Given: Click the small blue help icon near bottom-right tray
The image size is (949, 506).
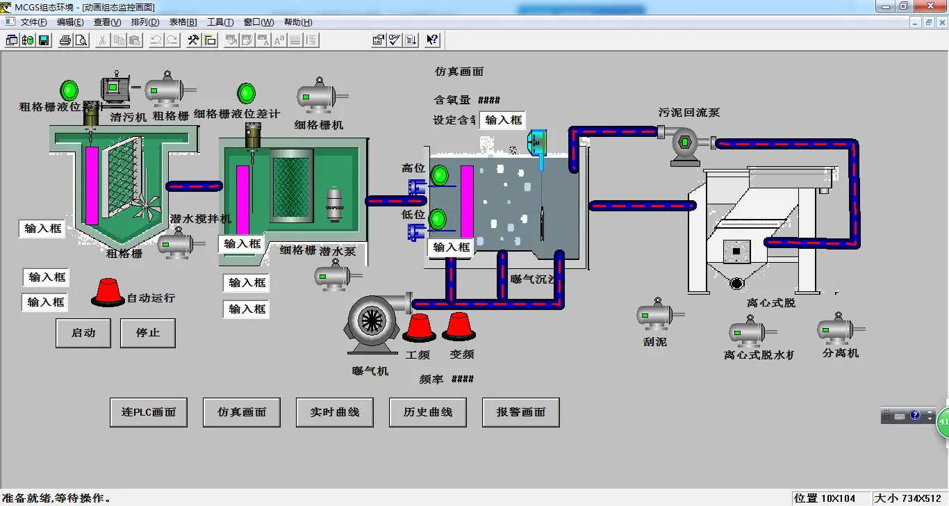Looking at the screenshot, I should (x=916, y=415).
